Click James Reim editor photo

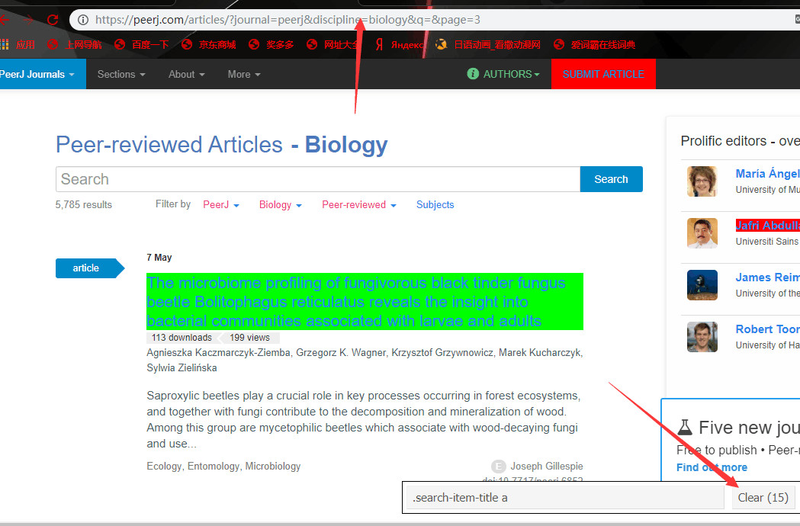[x=702, y=284]
